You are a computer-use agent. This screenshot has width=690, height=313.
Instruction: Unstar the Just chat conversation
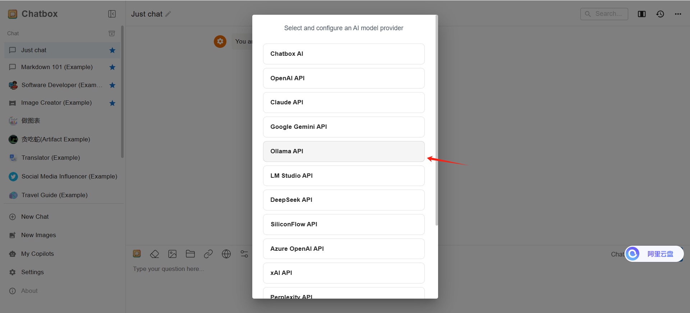(x=112, y=50)
